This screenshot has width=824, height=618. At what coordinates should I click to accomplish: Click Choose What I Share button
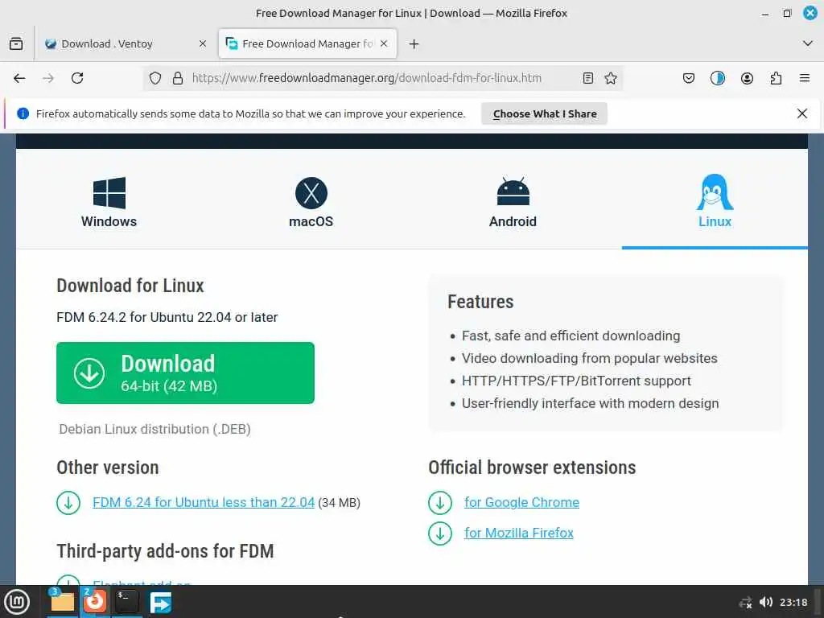click(x=545, y=114)
